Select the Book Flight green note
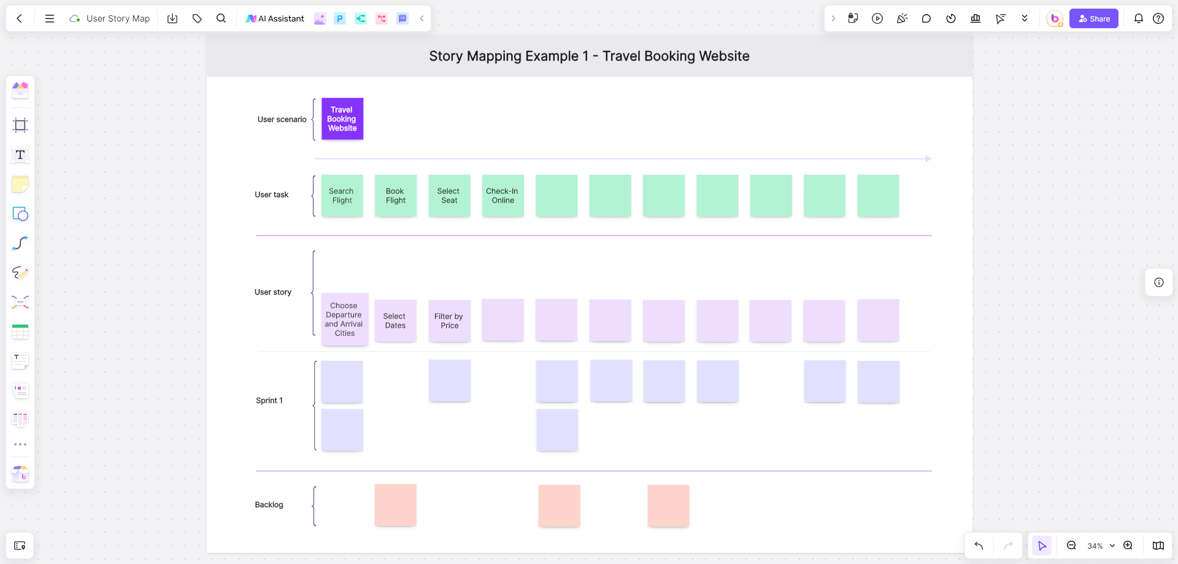Viewport: 1178px width, 564px height. 396,196
